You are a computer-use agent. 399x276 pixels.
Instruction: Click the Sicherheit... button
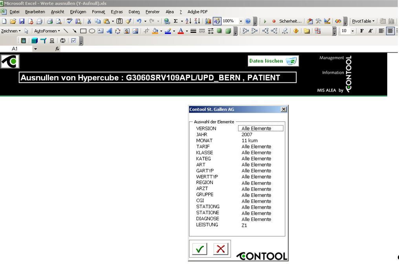(x=290, y=21)
